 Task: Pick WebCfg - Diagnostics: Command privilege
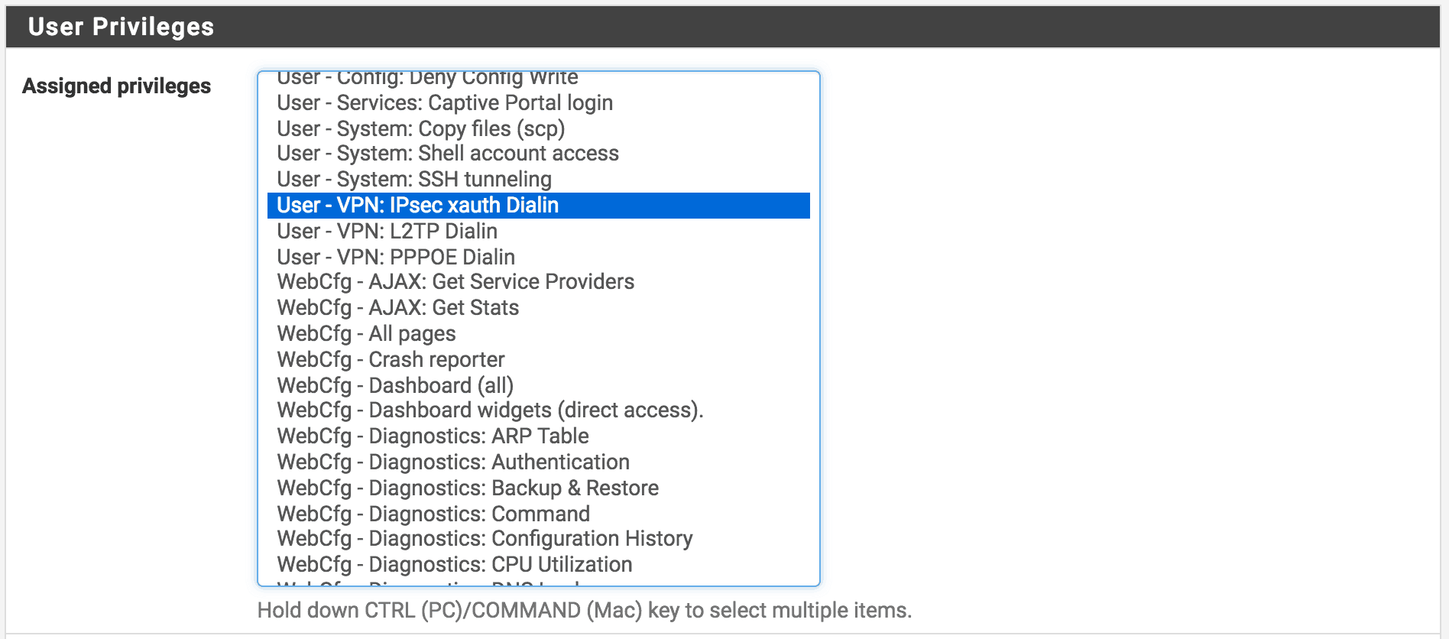point(538,514)
